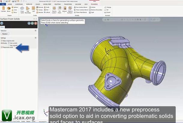Switch to the MACHINE ribbon tab

78,4
